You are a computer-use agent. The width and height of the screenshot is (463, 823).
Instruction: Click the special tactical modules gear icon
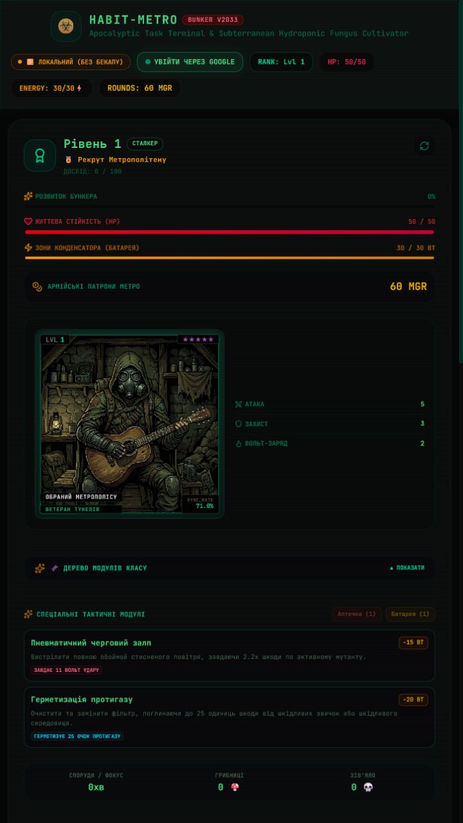point(29,614)
